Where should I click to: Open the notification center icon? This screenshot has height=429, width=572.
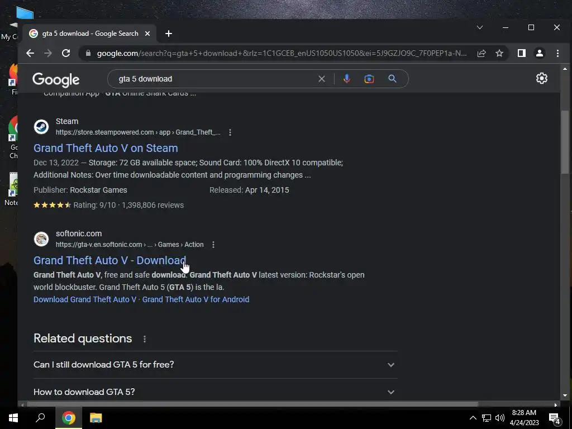[x=555, y=418]
